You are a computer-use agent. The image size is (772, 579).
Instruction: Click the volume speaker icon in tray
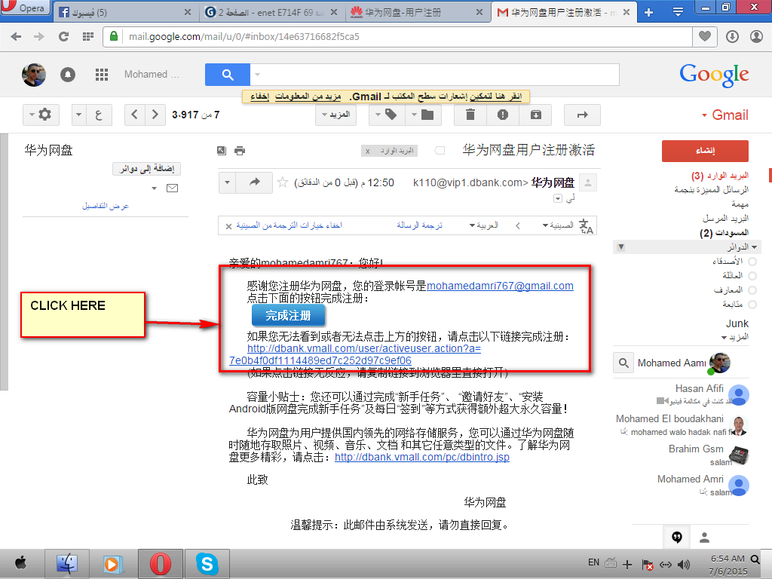click(683, 564)
